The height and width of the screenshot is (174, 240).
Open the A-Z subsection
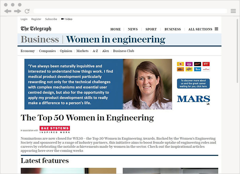95,51
